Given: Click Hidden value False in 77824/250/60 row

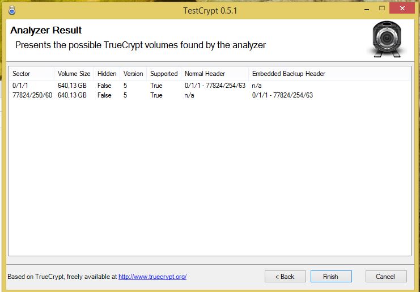Looking at the screenshot, I should point(104,95).
